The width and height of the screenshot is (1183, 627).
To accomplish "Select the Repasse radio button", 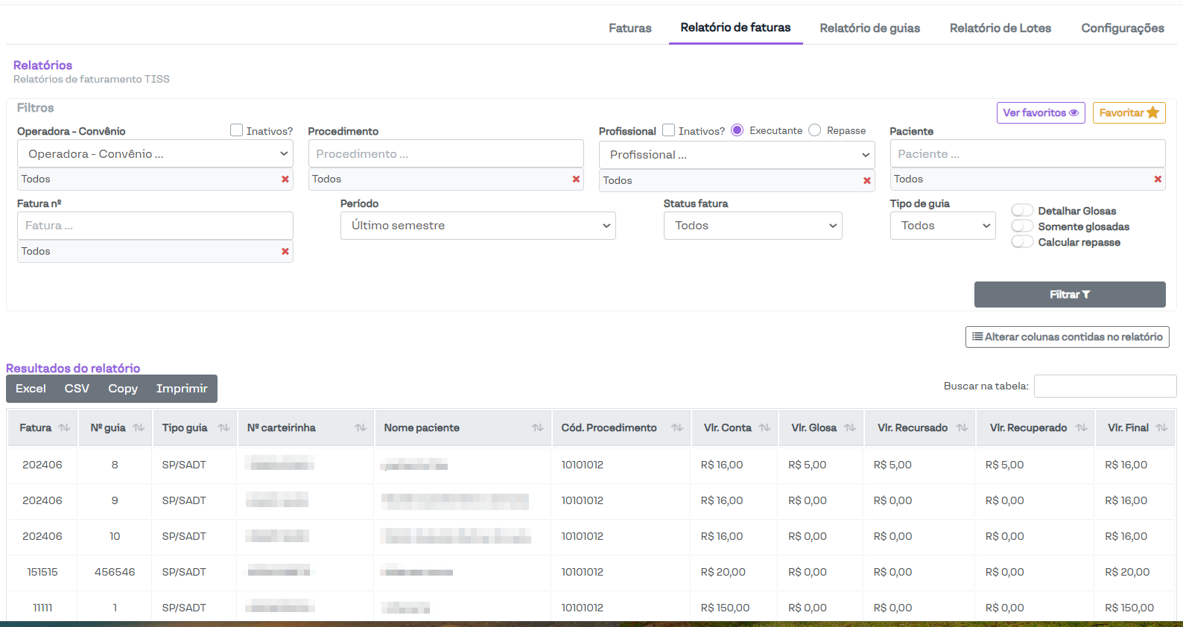I will [x=815, y=130].
